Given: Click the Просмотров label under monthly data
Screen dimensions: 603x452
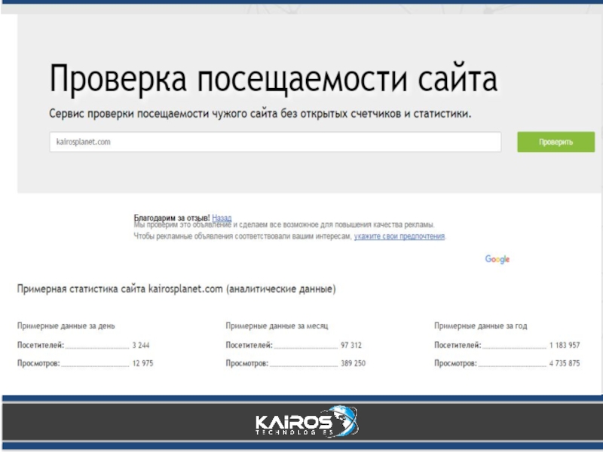Looking at the screenshot, I should (247, 363).
